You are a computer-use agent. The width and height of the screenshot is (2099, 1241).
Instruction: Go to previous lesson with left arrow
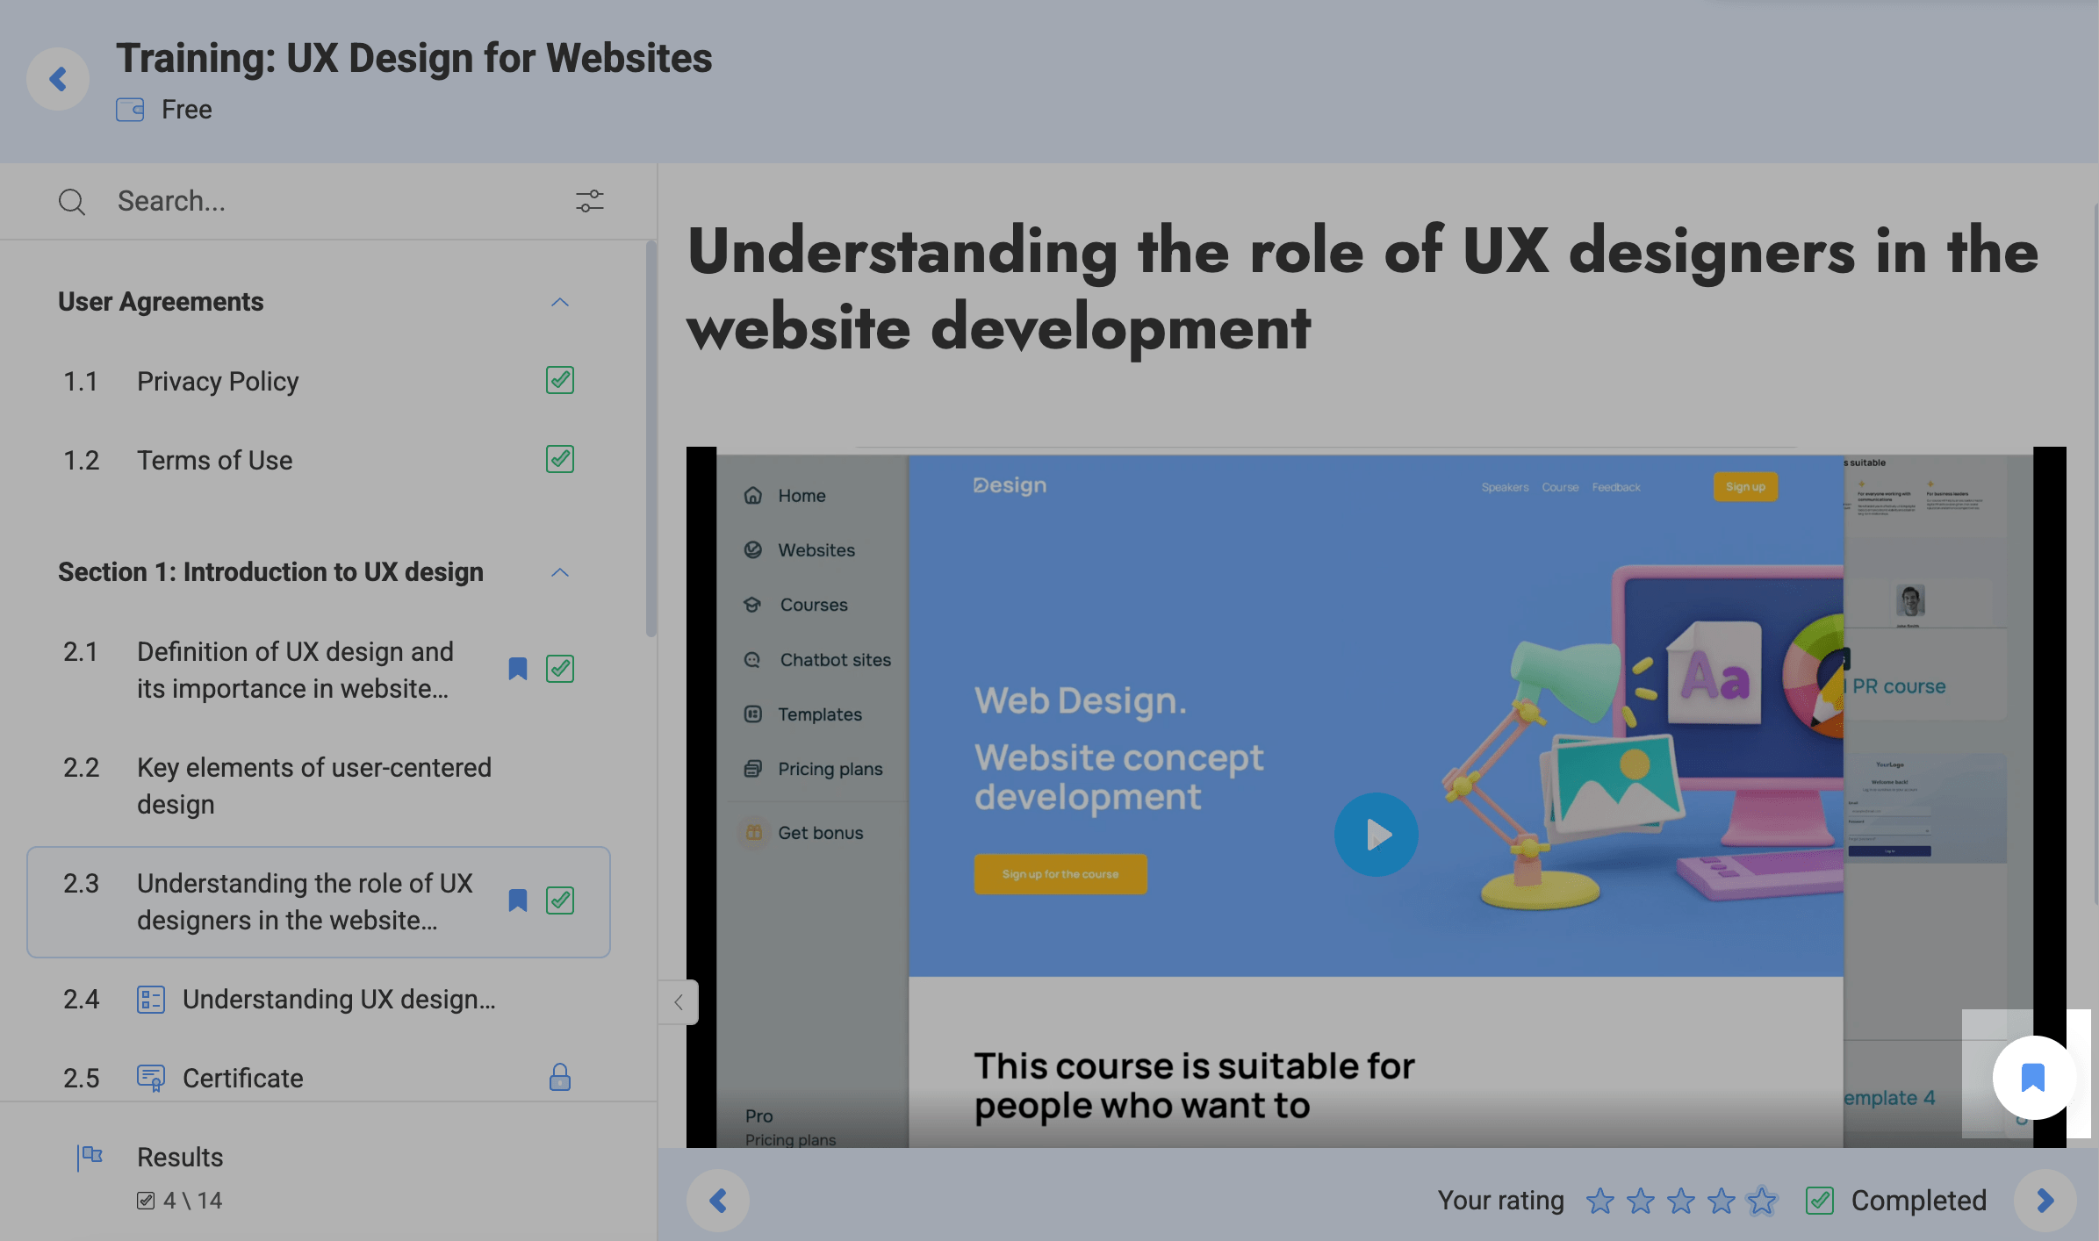point(717,1200)
